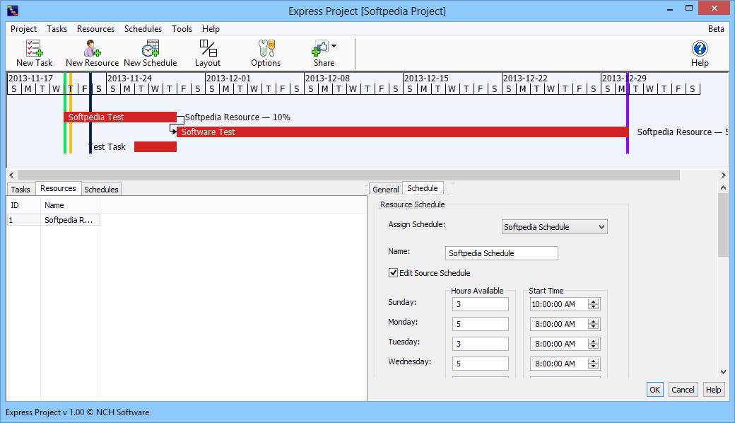The width and height of the screenshot is (735, 423).
Task: Select the Softpedia Test Gantt bar
Action: pos(120,117)
